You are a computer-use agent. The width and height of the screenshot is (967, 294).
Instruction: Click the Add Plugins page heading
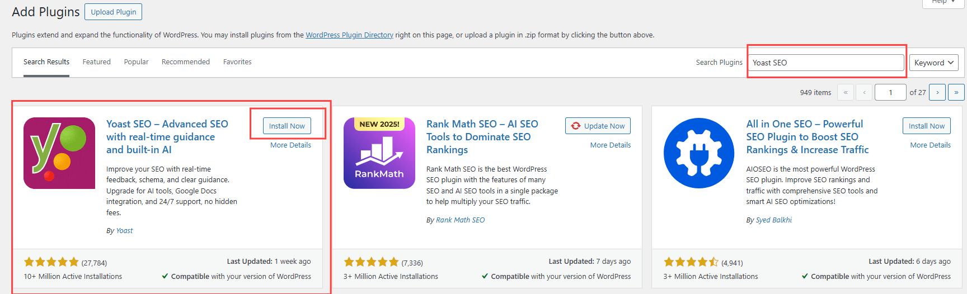[x=46, y=12]
